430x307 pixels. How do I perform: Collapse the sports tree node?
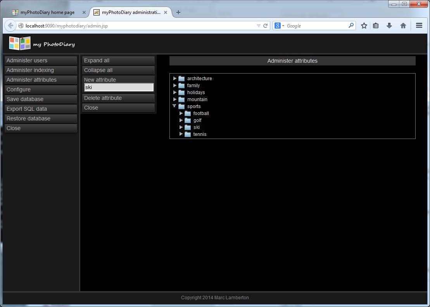tap(174, 106)
